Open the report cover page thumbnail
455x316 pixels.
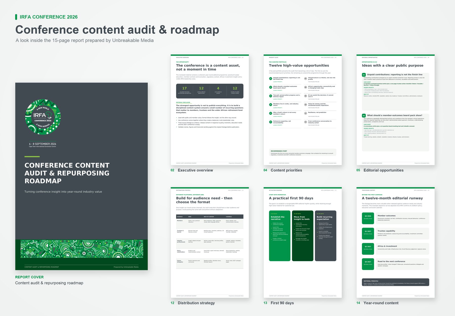tap(81, 176)
